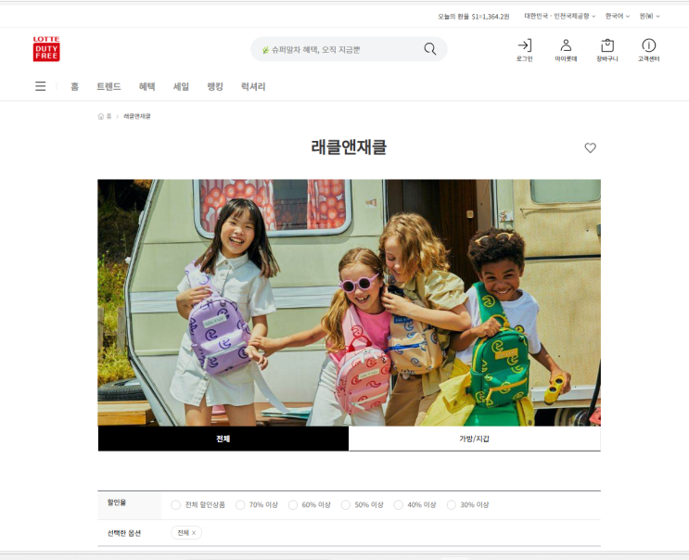Image resolution: width=689 pixels, height=560 pixels.
Task: Open the login (로그인) icon
Action: pyautogui.click(x=524, y=50)
